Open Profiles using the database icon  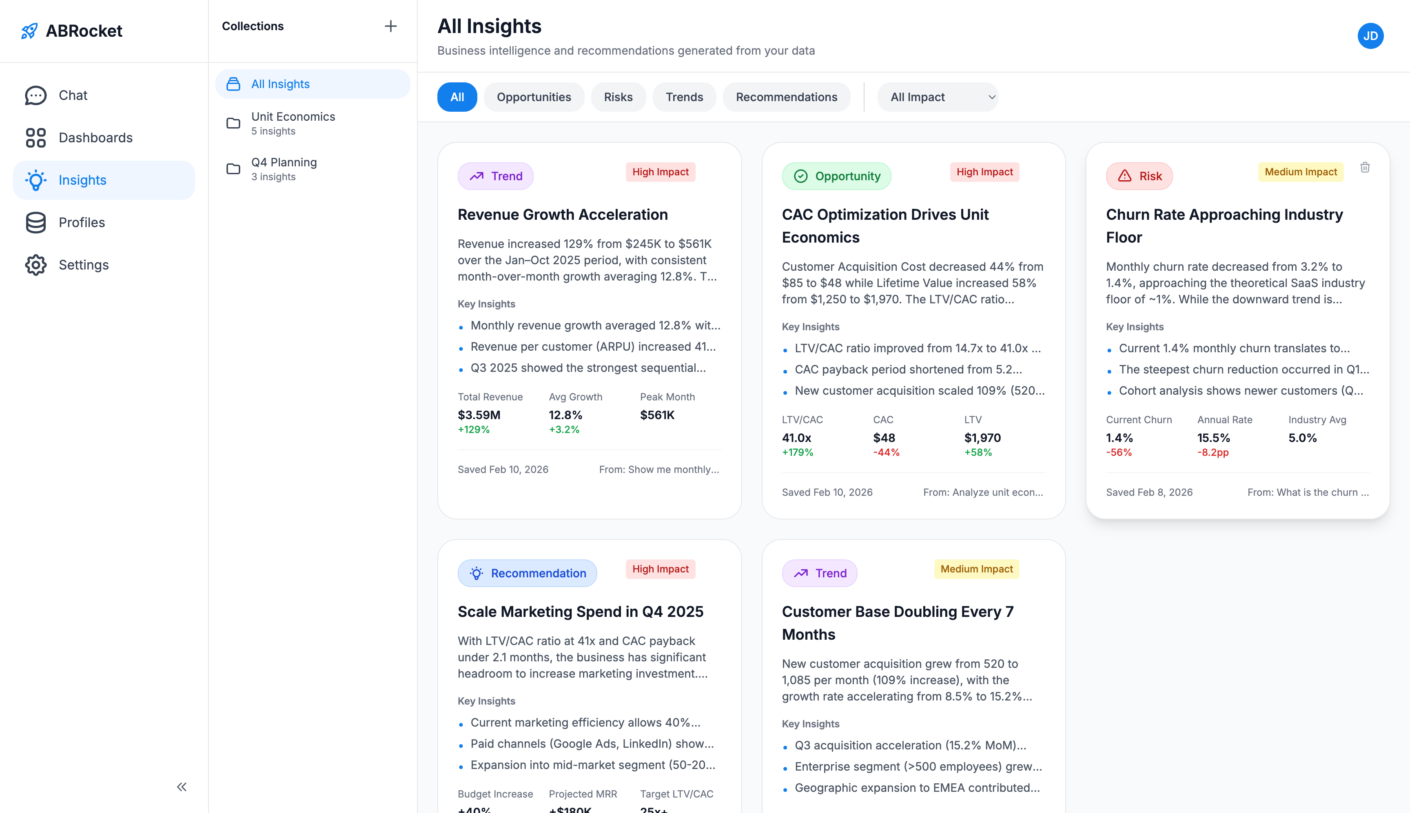tap(35, 222)
